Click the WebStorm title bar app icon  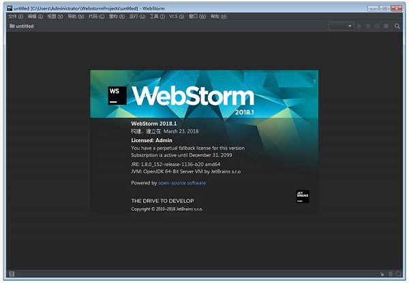(10, 8)
